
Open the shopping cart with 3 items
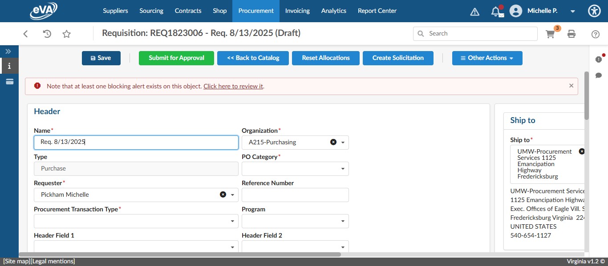(550, 34)
